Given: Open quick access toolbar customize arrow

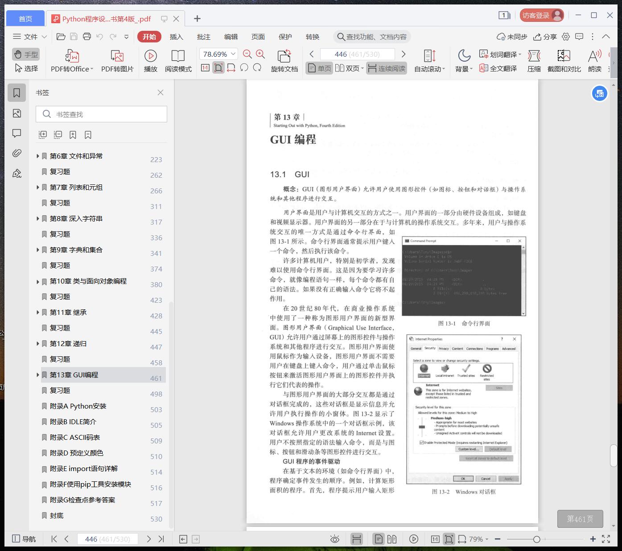Looking at the screenshot, I should 127,37.
